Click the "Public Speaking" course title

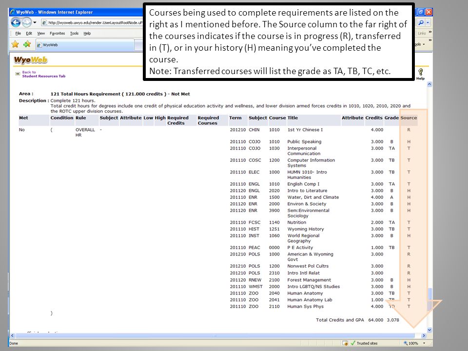click(x=304, y=142)
